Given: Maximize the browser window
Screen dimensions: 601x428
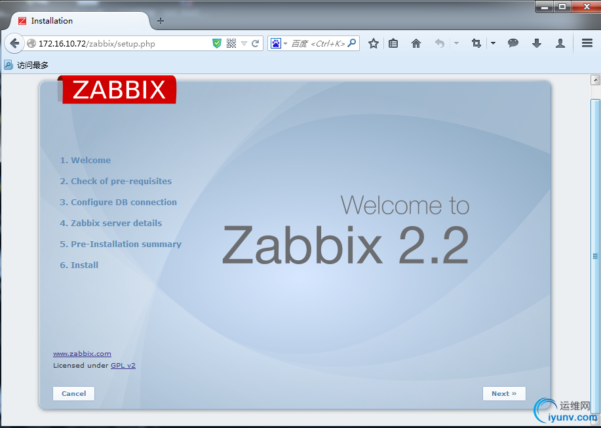Looking at the screenshot, I should 562,7.
